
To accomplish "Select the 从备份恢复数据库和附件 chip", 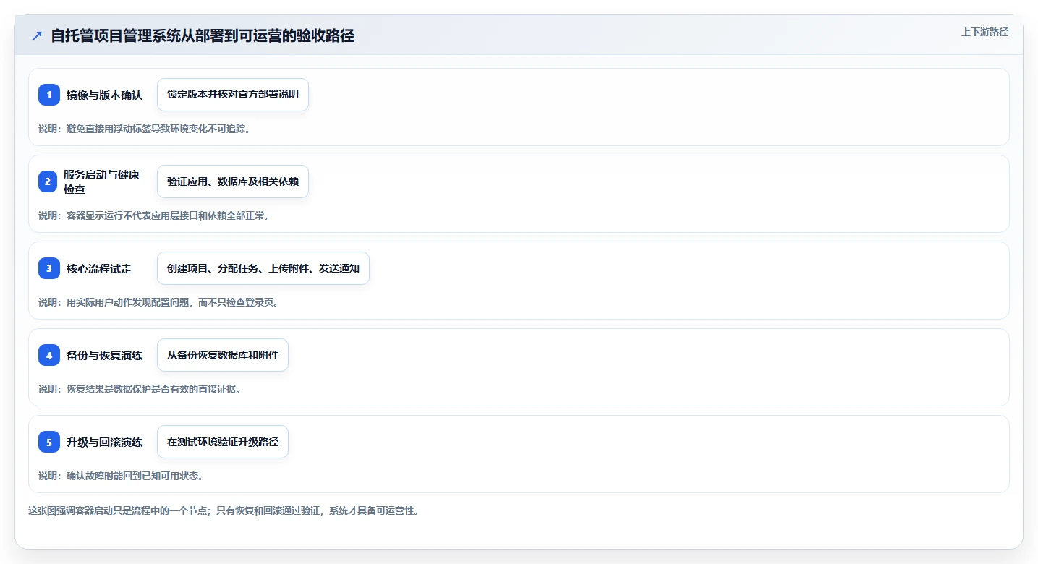I will point(223,355).
